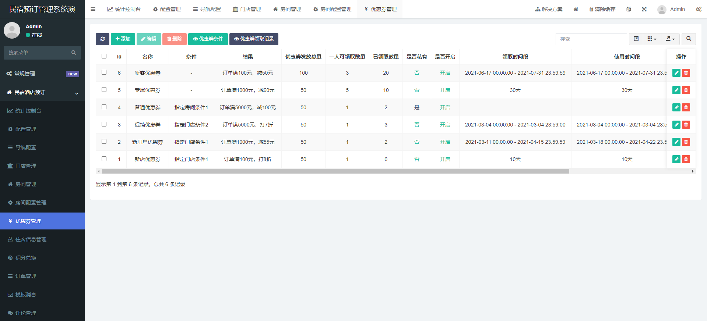The height and width of the screenshot is (321, 707).
Task: Click the home icon in top bar
Action: tap(576, 9)
